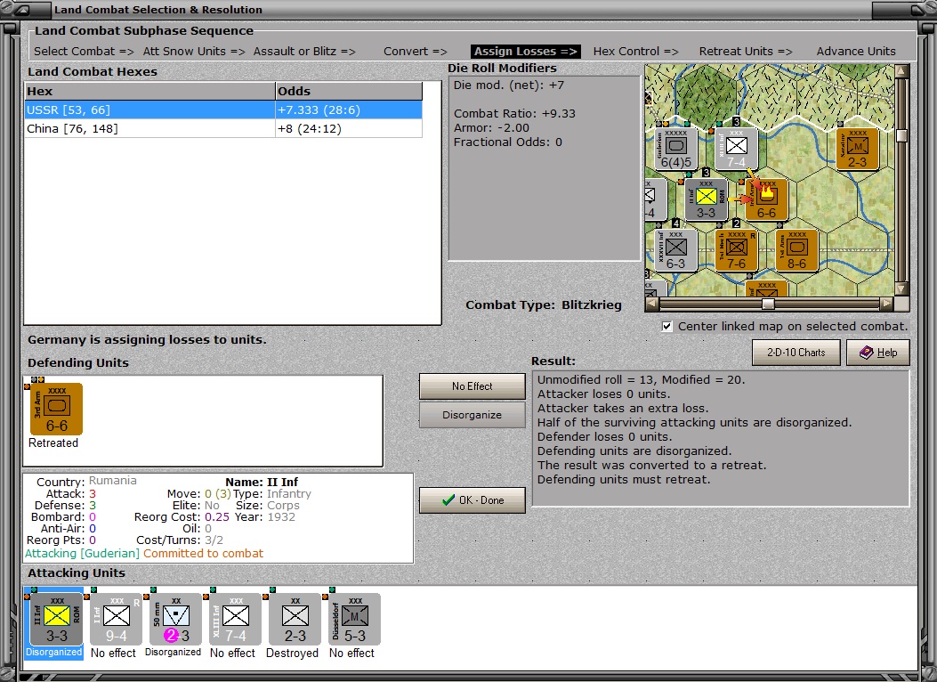Click the map vertical scrollbar thumb
The image size is (937, 682).
point(901,135)
